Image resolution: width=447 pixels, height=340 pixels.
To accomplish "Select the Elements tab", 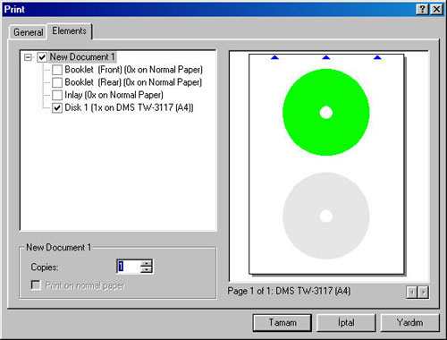I will click(x=69, y=30).
